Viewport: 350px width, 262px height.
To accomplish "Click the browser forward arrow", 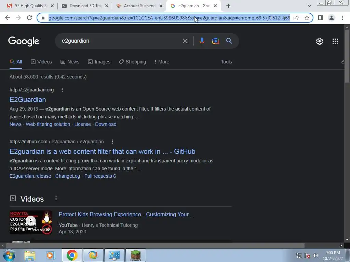I will pos(18,18).
